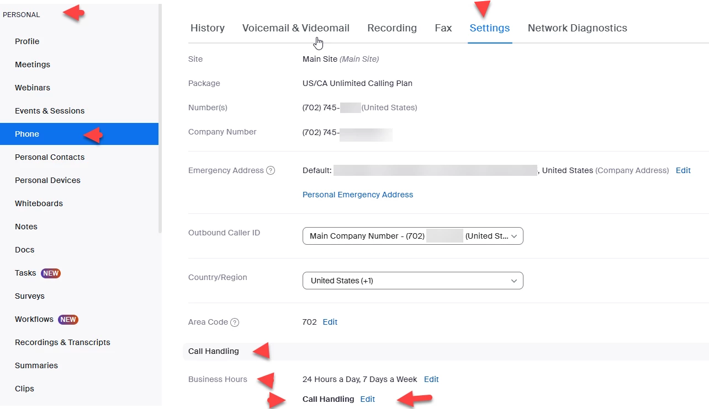Click the Call Handling section header
The height and width of the screenshot is (409, 709).
(214, 351)
